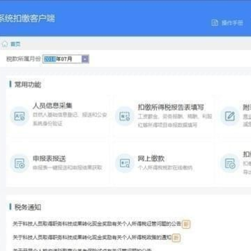Click 新 badge after 征管问题的公告
Image resolution: width=251 pixels, height=251 pixels.
185,225
